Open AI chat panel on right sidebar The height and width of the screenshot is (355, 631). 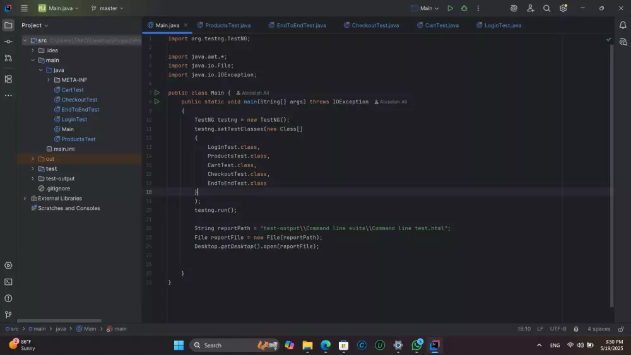pos(623,42)
